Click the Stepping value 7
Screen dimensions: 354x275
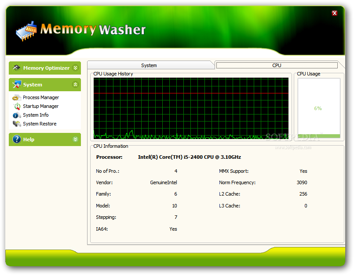pyautogui.click(x=176, y=217)
